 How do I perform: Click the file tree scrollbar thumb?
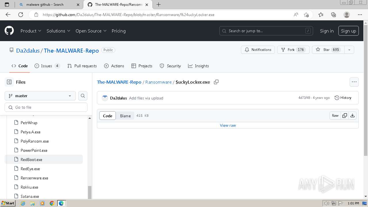(89, 192)
